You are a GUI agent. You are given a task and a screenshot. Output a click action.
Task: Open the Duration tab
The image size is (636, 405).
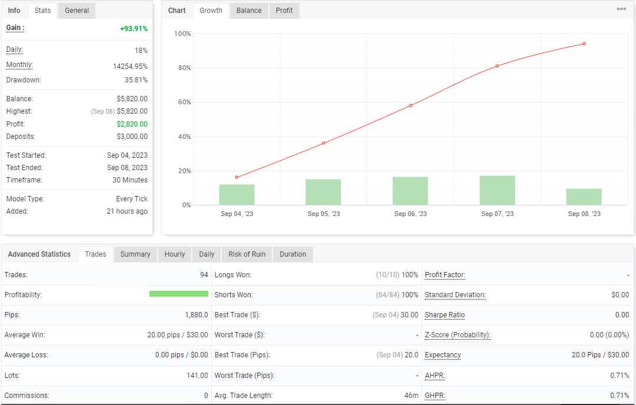pos(292,254)
